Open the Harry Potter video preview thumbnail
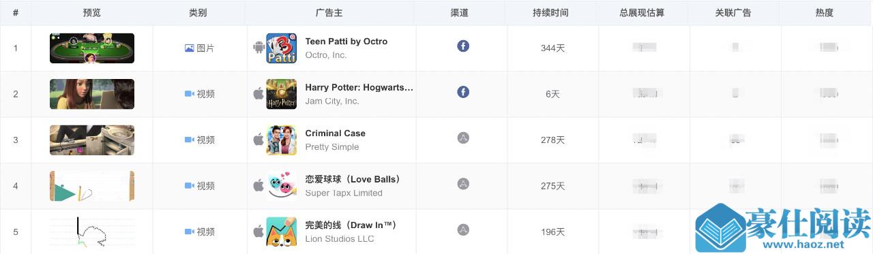The width and height of the screenshot is (873, 254). pyautogui.click(x=92, y=94)
